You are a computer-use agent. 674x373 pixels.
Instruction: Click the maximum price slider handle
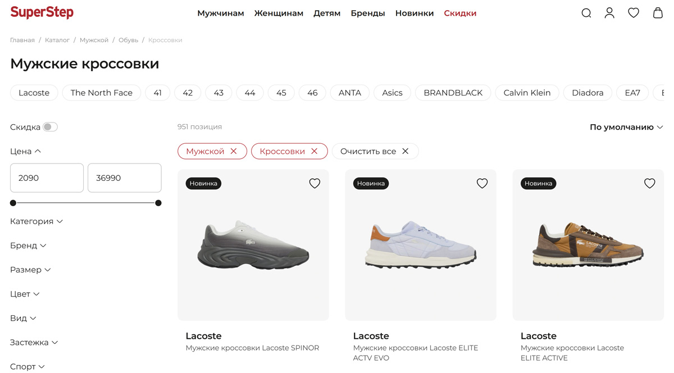click(158, 203)
